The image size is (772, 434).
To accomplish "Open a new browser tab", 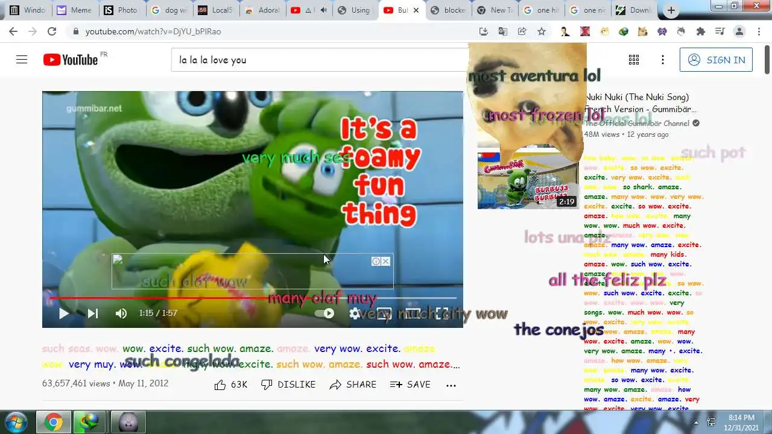I will (671, 10).
